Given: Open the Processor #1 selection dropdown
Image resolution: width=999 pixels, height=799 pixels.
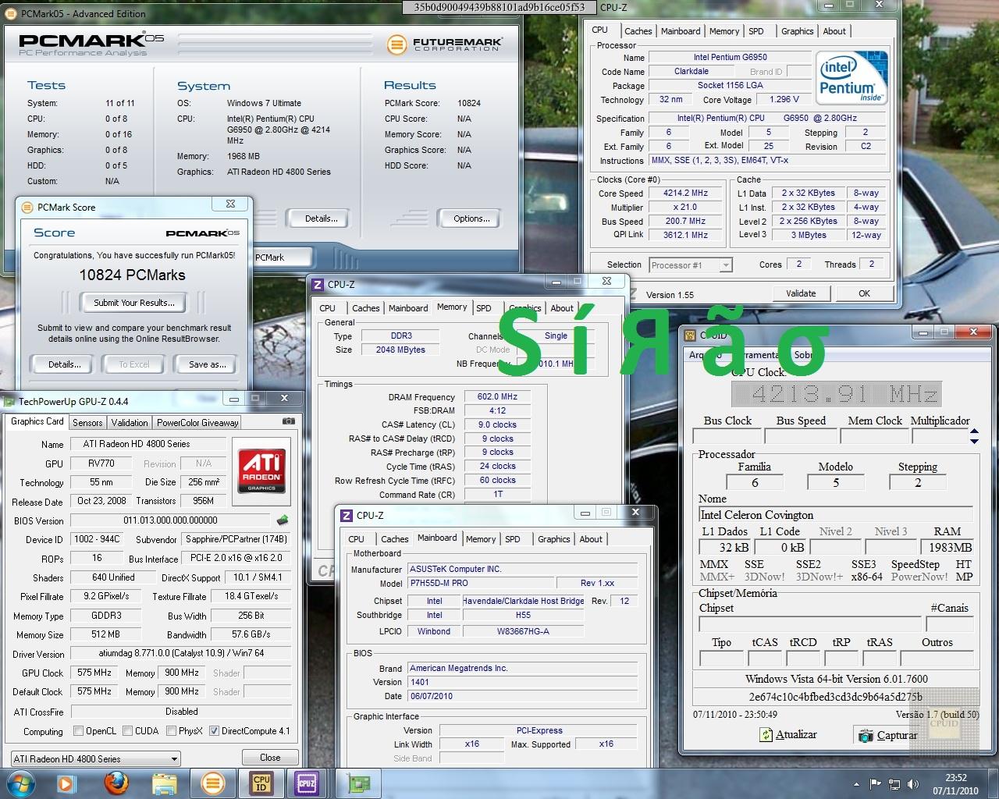Looking at the screenshot, I should pyautogui.click(x=691, y=265).
